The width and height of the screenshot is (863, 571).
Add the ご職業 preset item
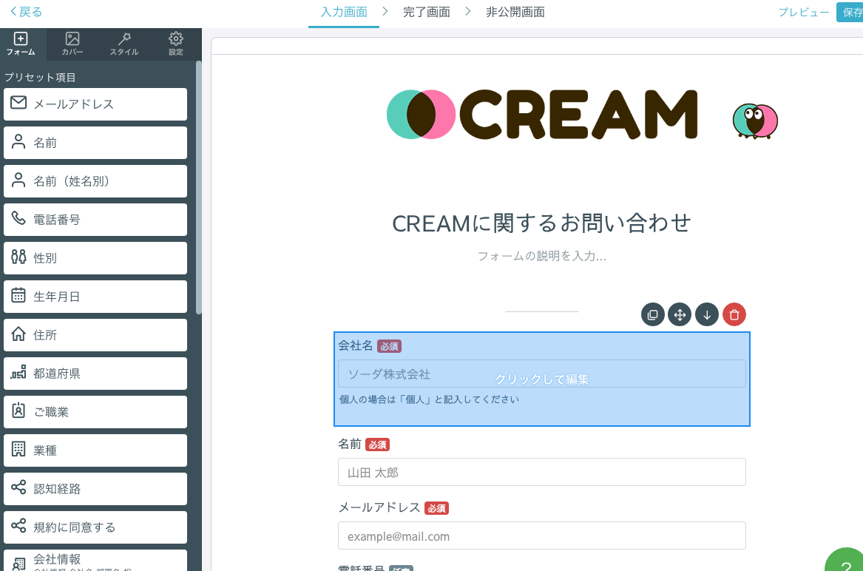[x=95, y=412]
